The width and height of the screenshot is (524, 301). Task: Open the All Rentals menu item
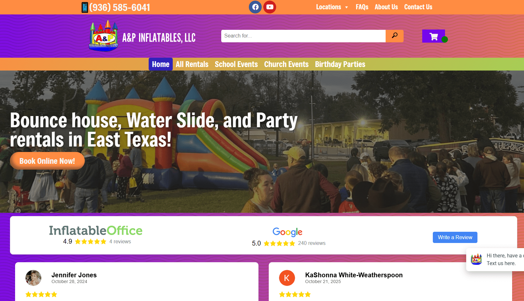[192, 64]
